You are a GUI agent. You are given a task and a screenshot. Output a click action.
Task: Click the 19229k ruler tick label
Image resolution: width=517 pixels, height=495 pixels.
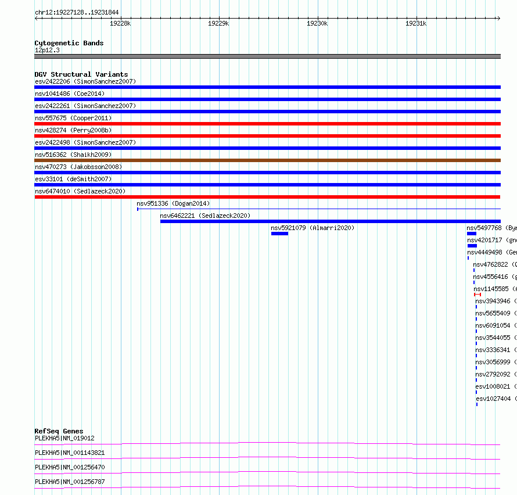[218, 23]
